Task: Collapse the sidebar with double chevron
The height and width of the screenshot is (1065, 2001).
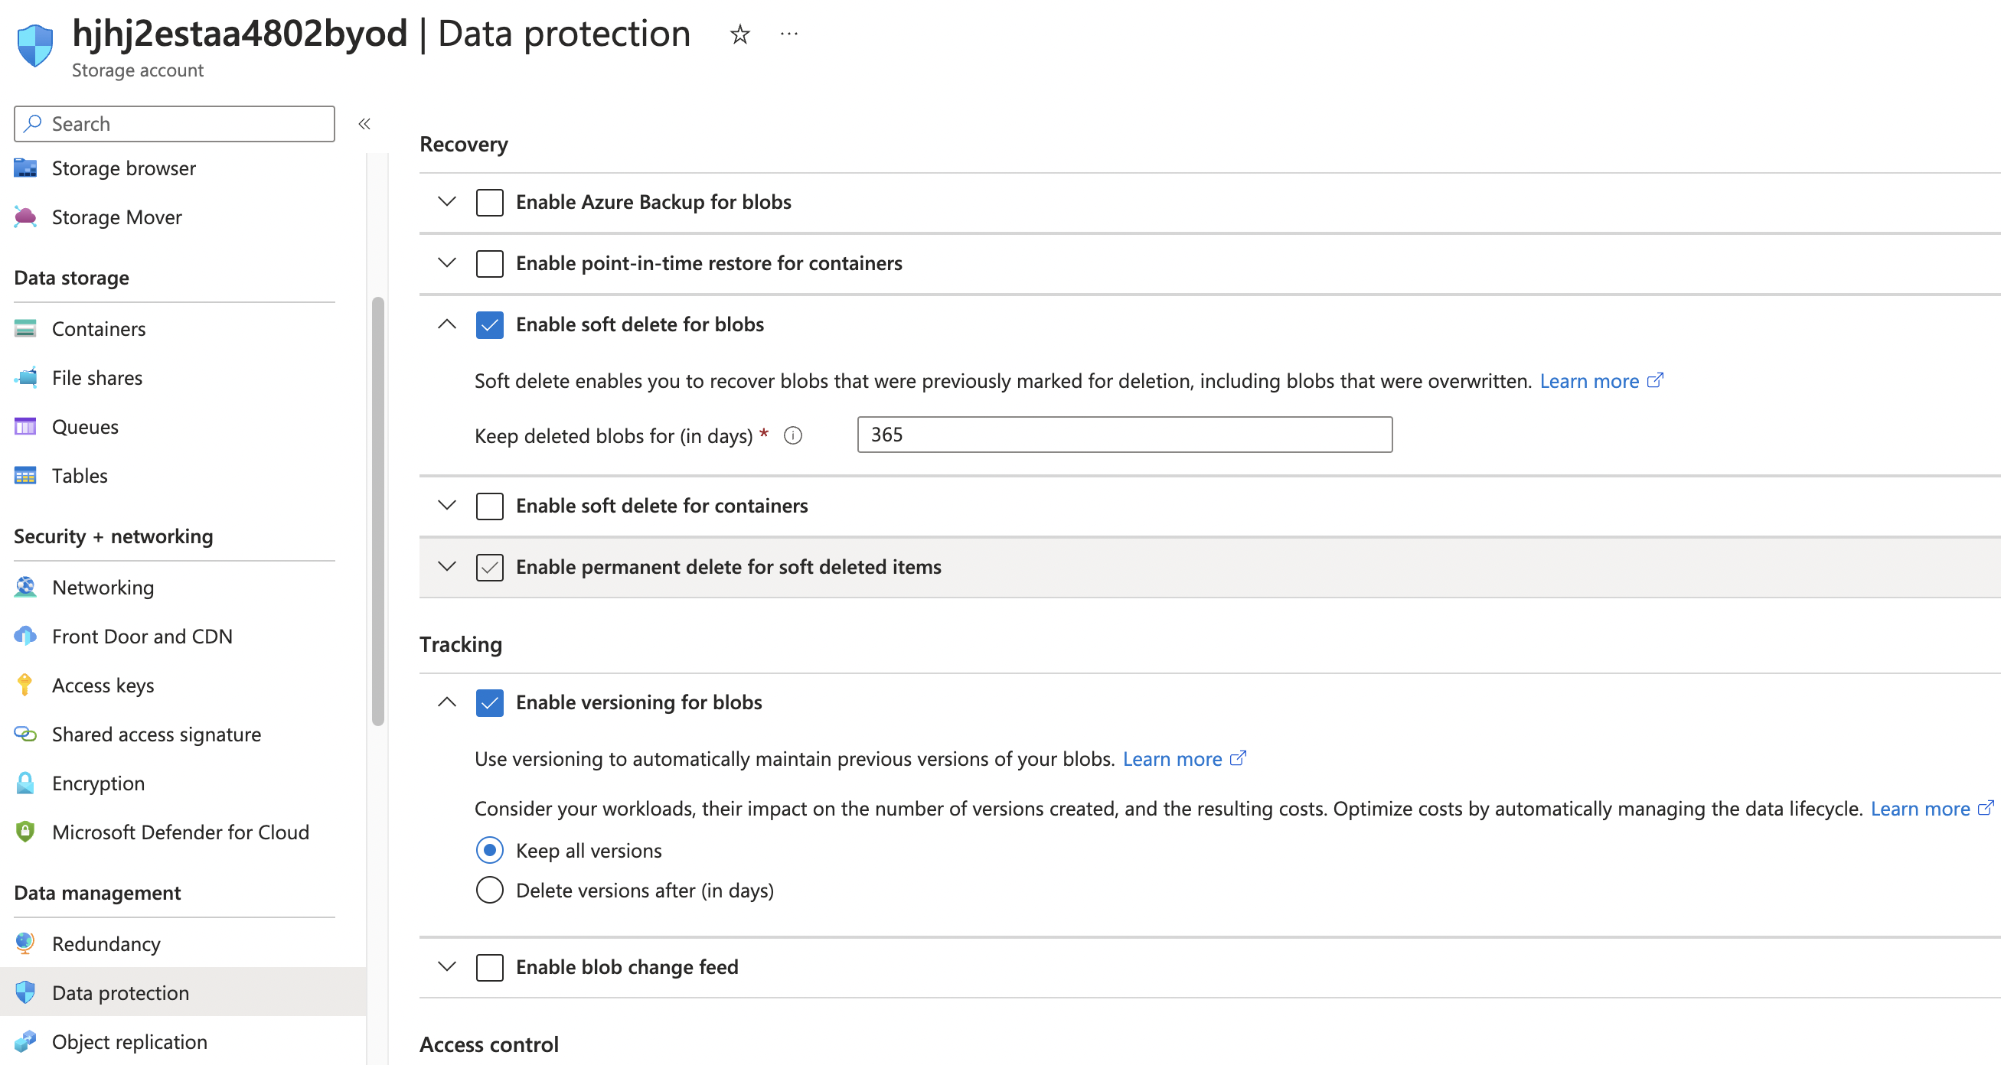Action: point(364,124)
